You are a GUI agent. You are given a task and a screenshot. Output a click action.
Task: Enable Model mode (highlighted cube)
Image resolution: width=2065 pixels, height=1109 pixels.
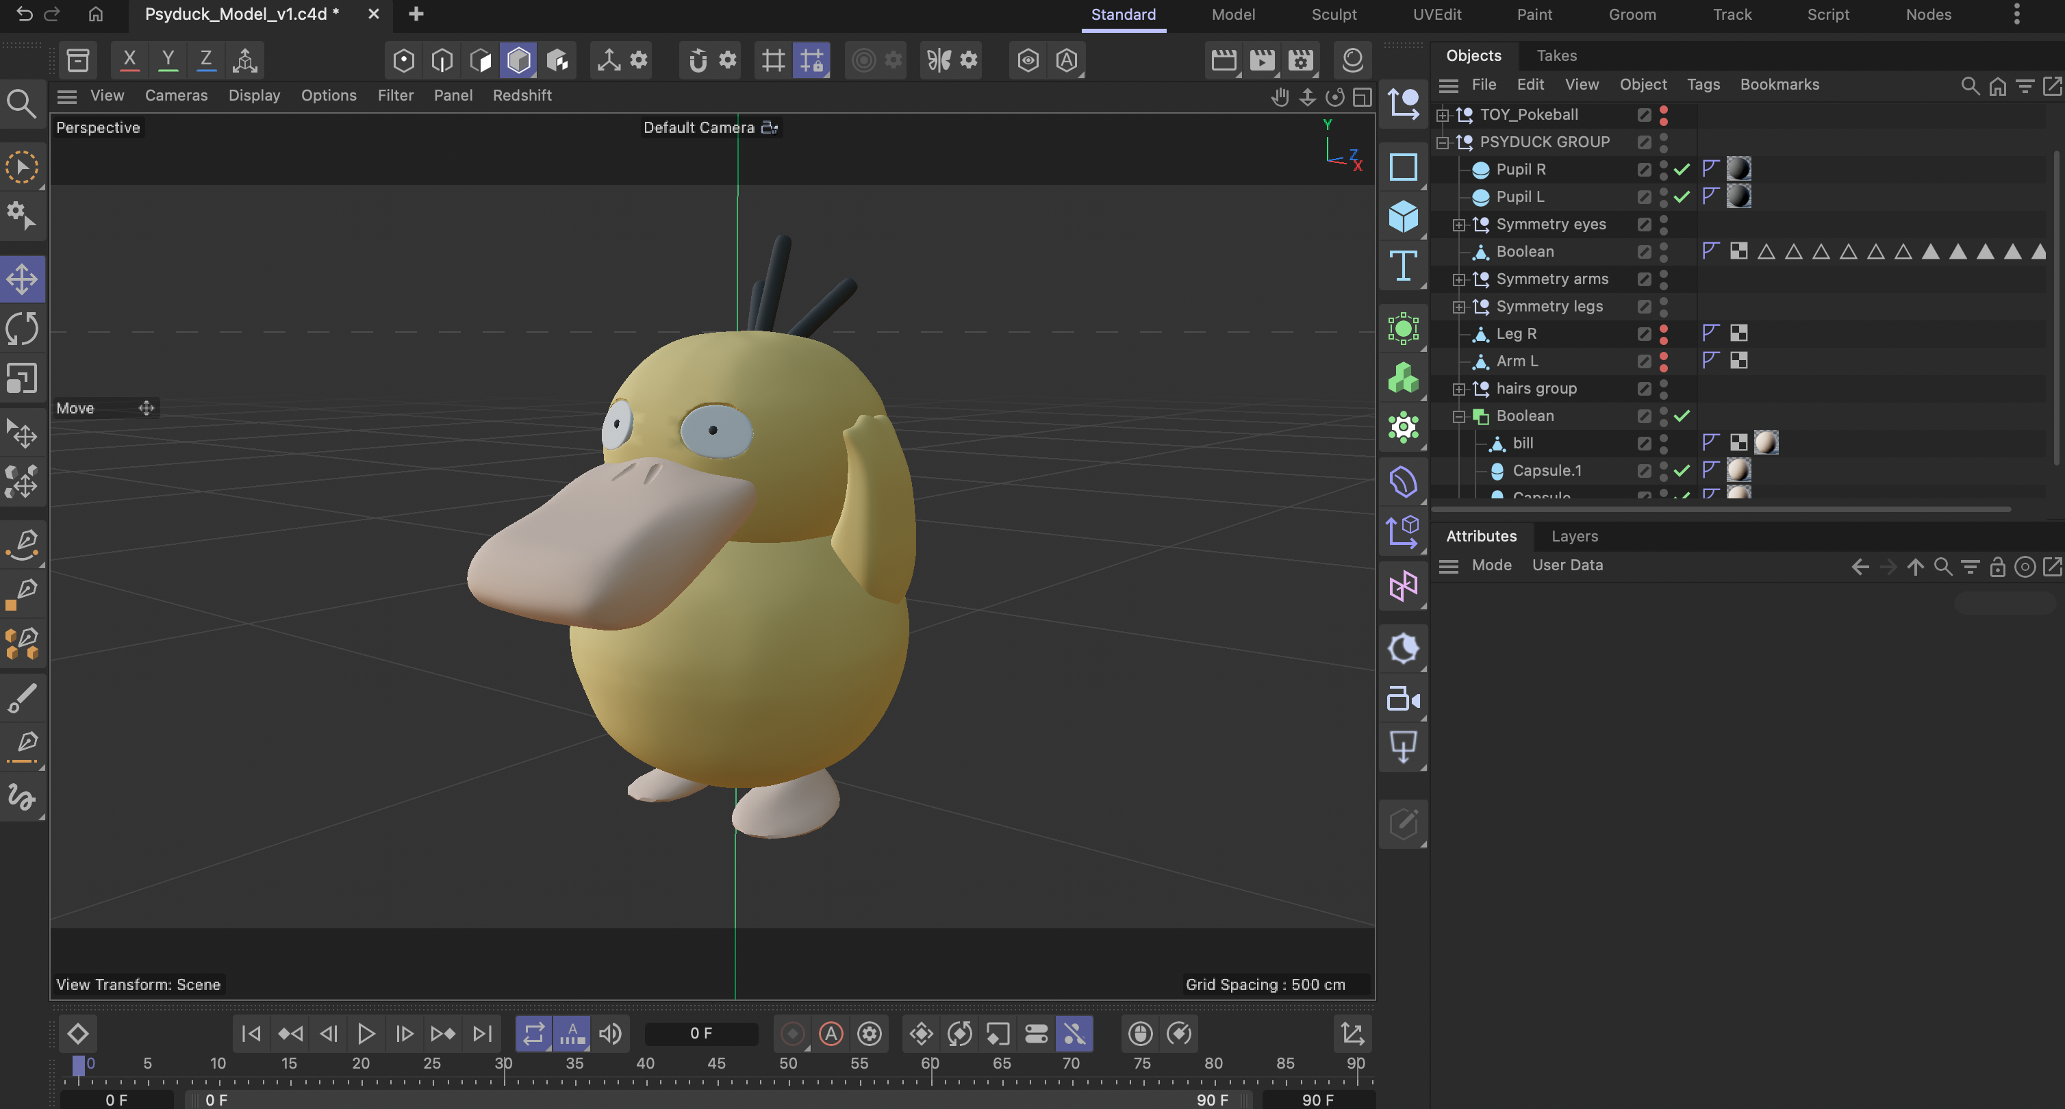tap(519, 60)
